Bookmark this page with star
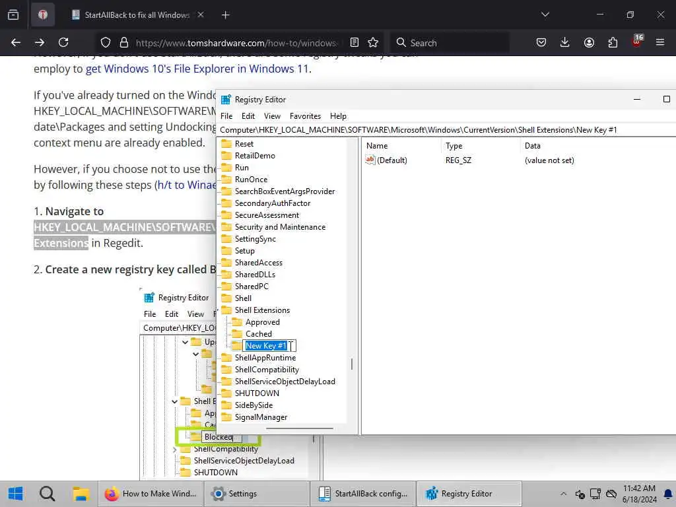676x507 pixels. (x=374, y=42)
